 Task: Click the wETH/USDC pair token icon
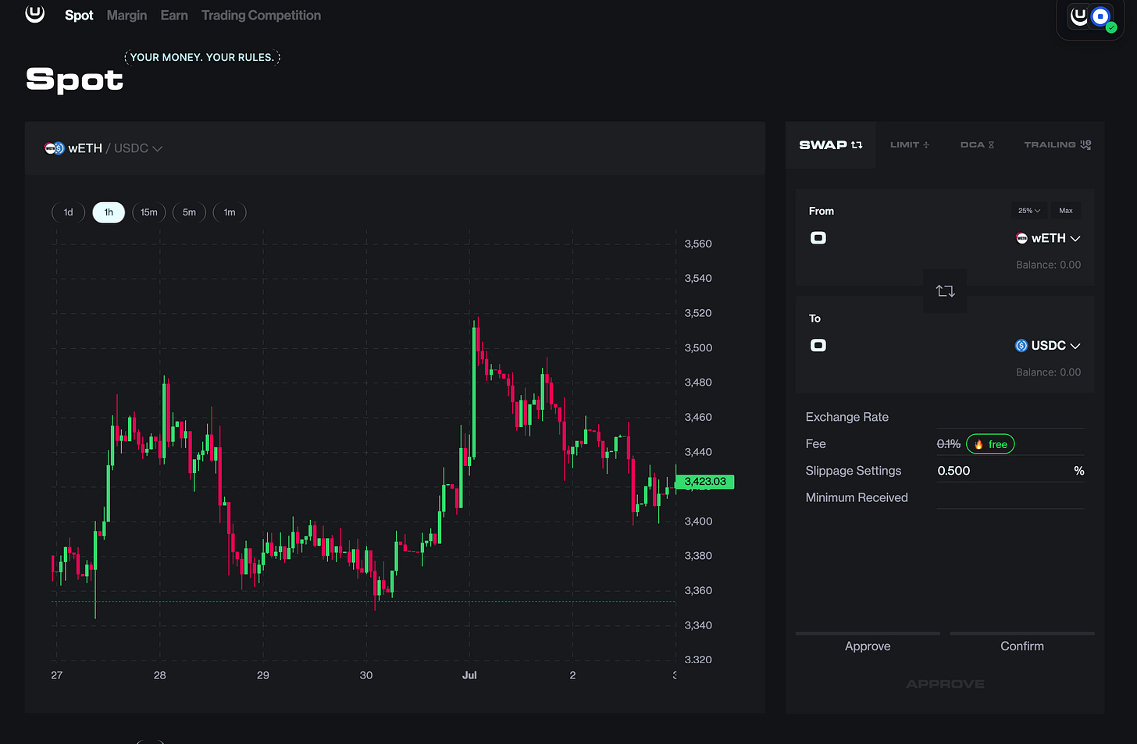54,148
